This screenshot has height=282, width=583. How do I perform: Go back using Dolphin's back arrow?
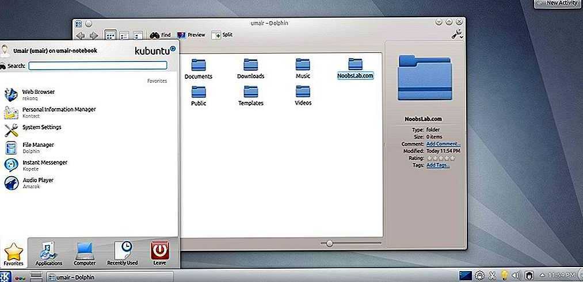tap(81, 35)
